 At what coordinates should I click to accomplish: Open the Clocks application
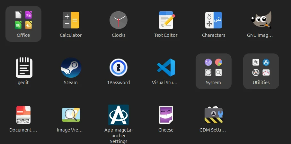coord(119,20)
